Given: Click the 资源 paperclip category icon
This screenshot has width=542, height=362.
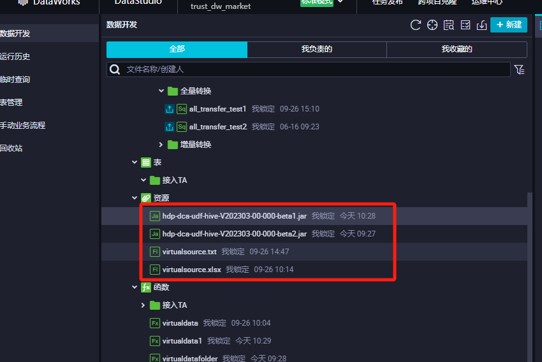Looking at the screenshot, I should click(x=146, y=198).
